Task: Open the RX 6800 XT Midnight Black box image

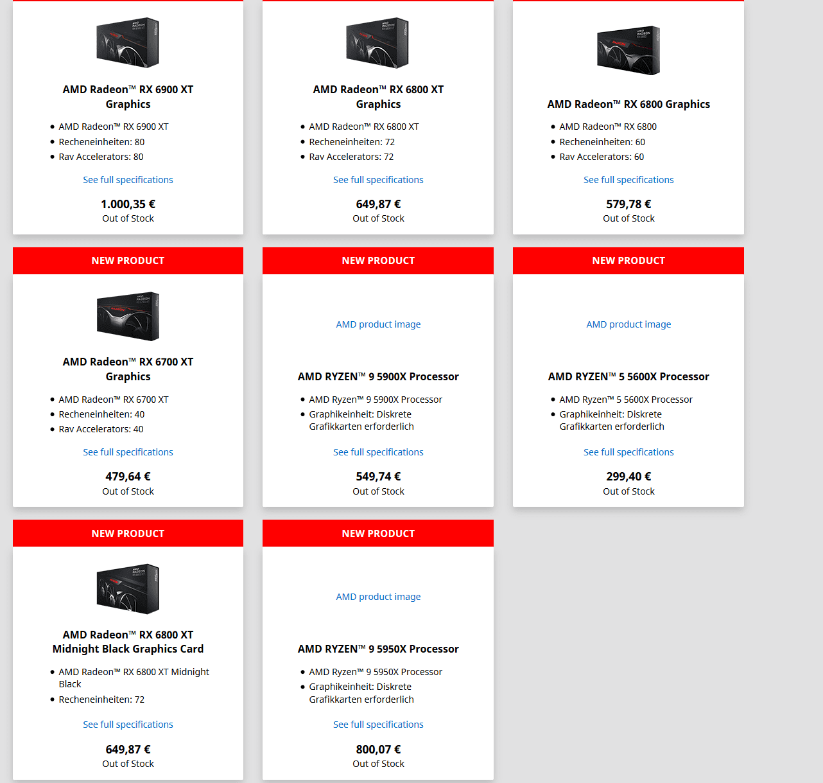Action: (x=128, y=589)
